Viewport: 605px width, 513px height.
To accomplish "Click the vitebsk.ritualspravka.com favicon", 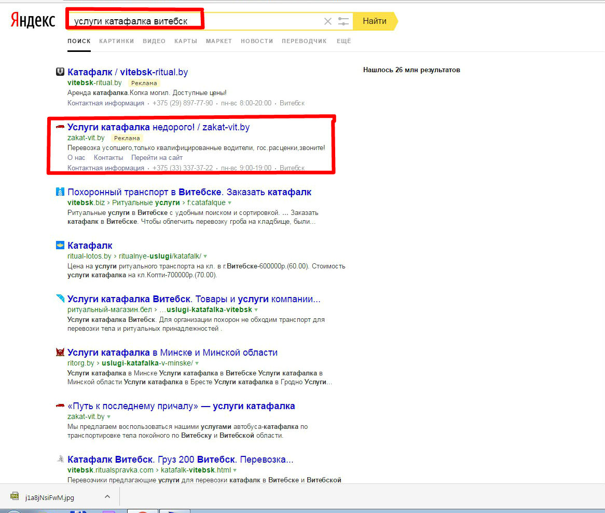I will tap(60, 459).
